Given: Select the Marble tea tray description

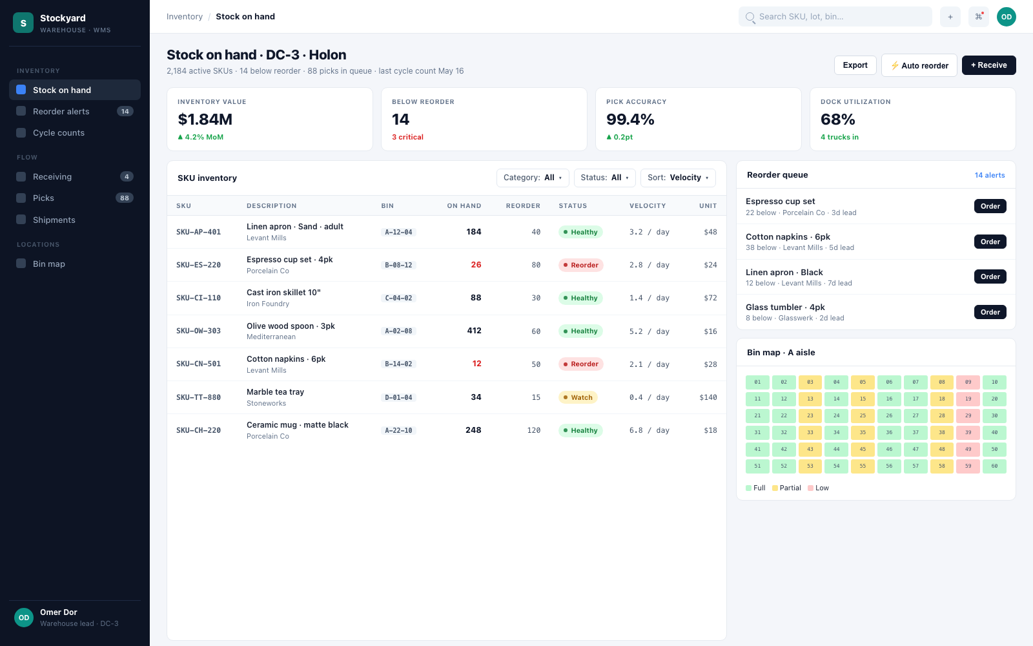Looking at the screenshot, I should [275, 392].
